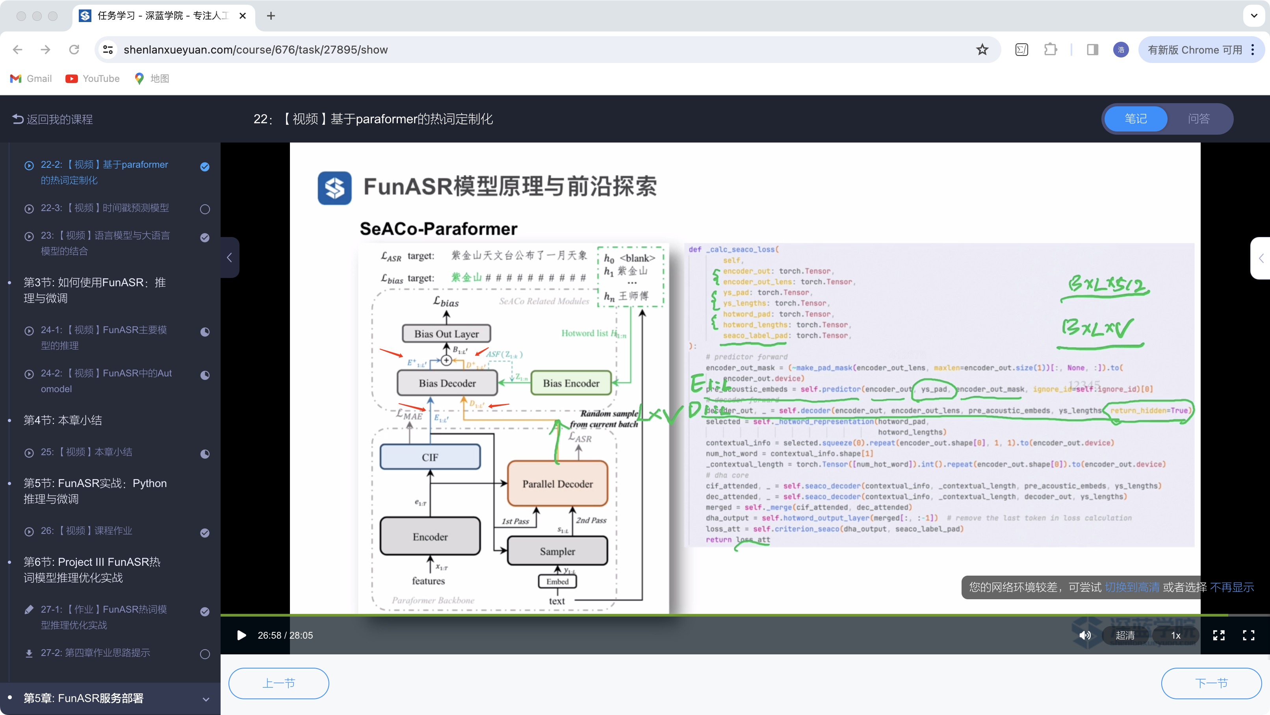Click the empty status circle for lesson 22-3
The height and width of the screenshot is (715, 1270).
204,209
